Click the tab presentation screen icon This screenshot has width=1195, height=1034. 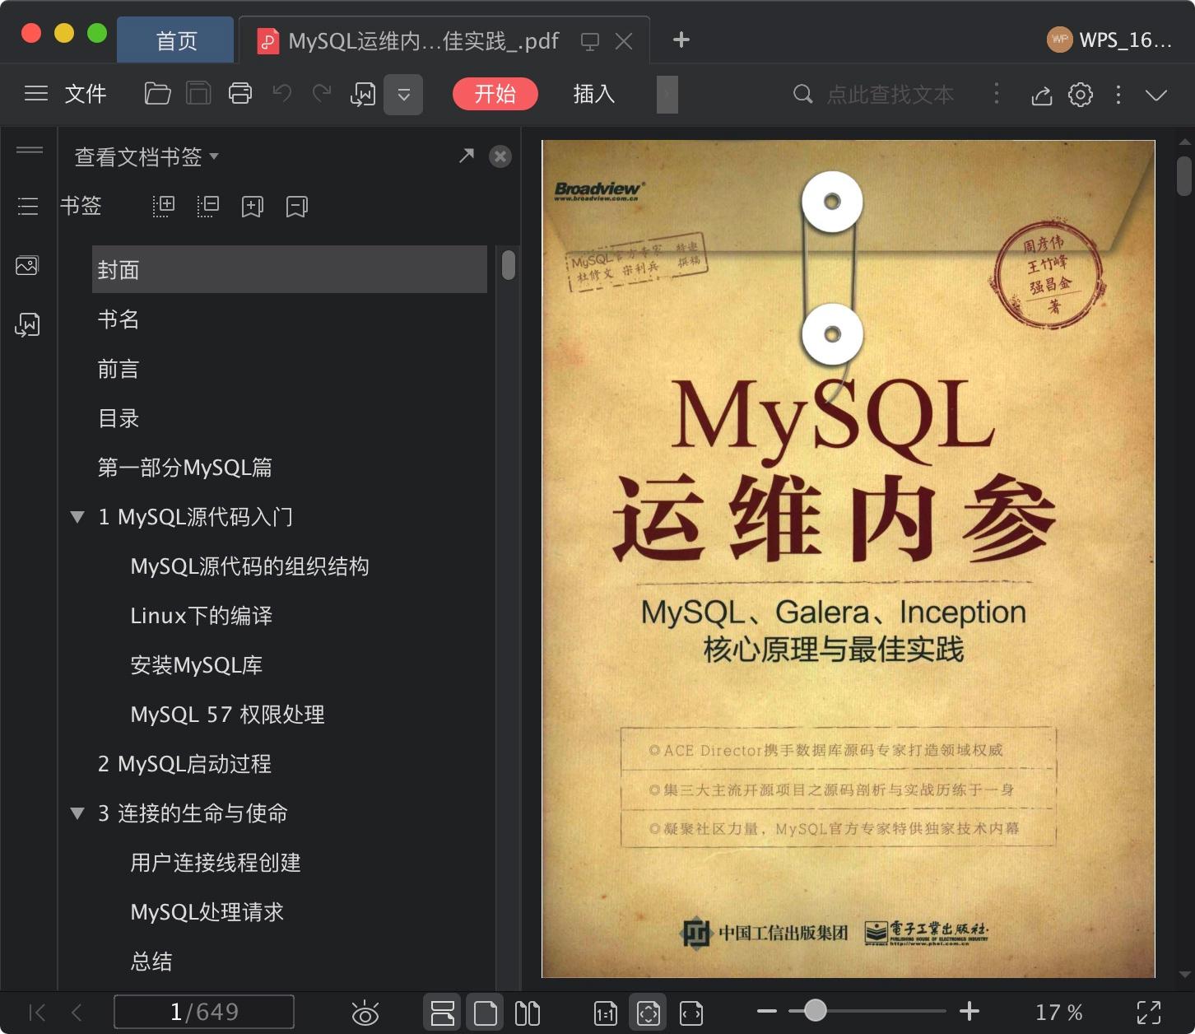tap(589, 41)
